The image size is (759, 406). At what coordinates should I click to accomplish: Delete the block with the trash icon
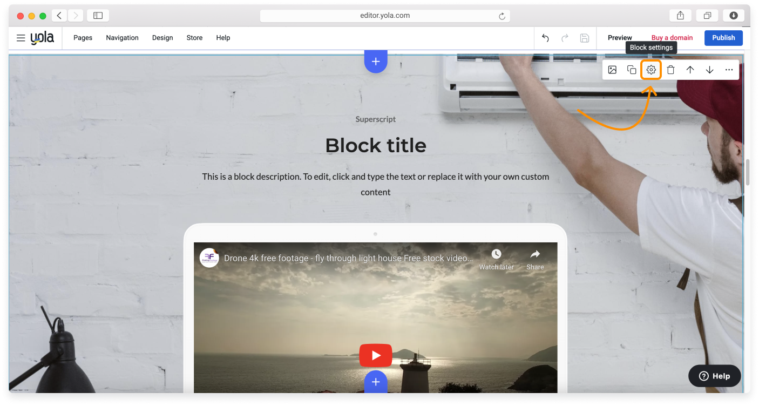coord(670,70)
